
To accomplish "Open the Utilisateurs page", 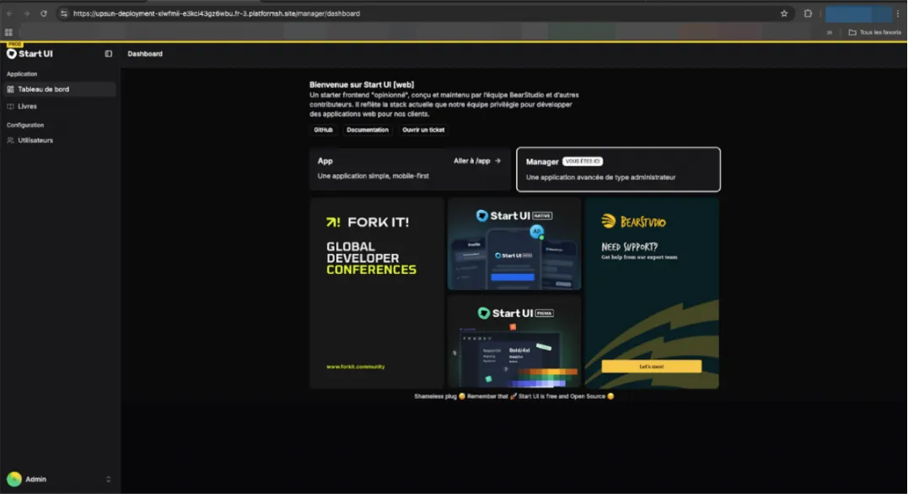I will pyautogui.click(x=35, y=141).
